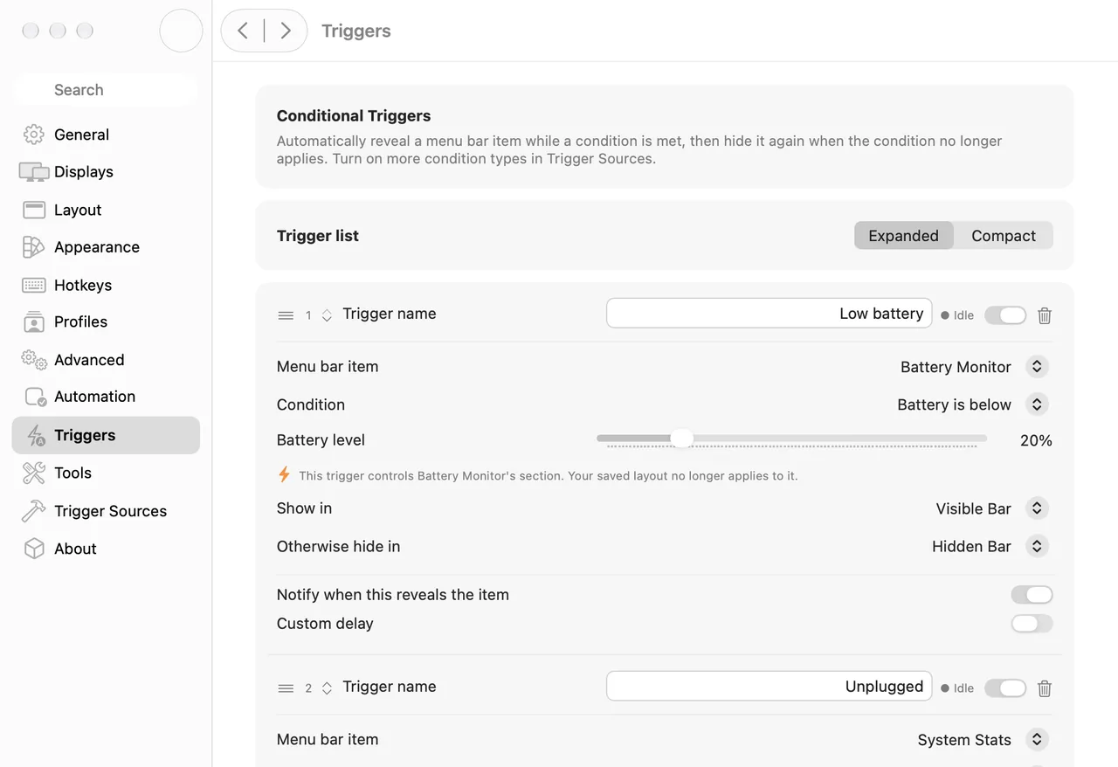Open the Automation checkmark icon
Viewport: 1118px width, 767px height.
[x=35, y=397]
